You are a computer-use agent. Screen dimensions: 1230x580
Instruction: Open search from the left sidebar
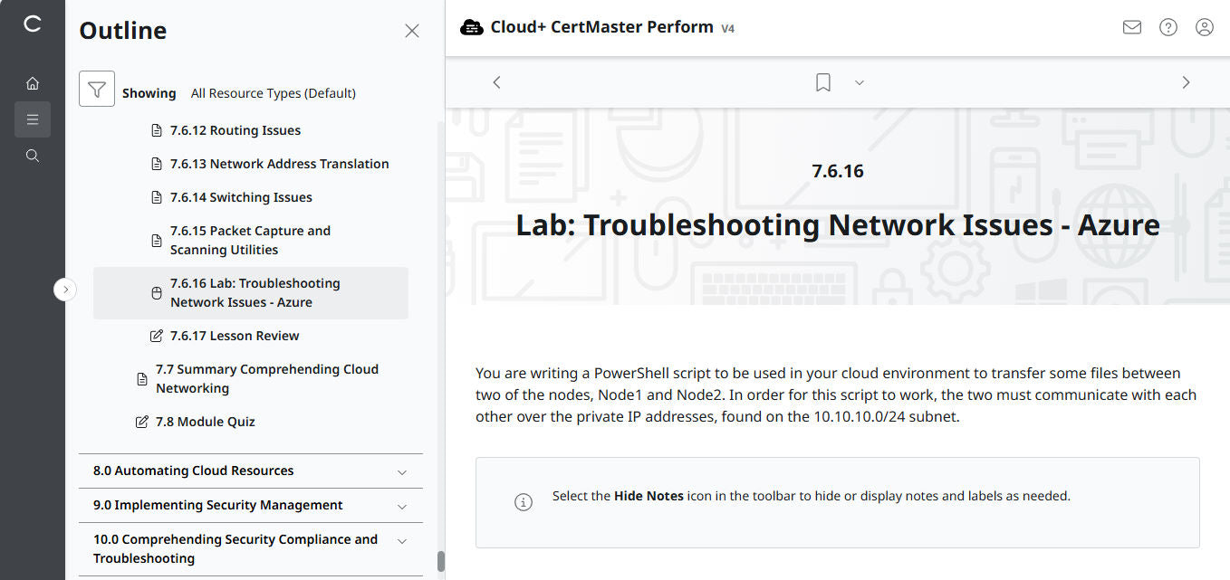pyautogui.click(x=33, y=155)
